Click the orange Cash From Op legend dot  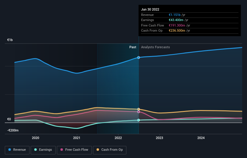coord(98,150)
